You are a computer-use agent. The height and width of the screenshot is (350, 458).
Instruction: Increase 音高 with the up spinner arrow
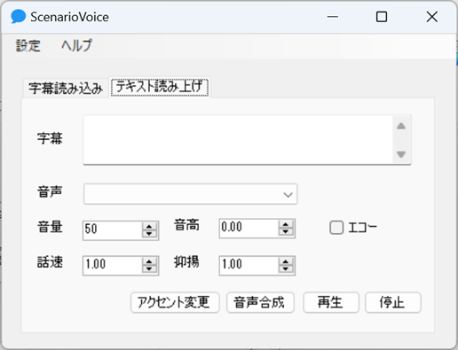coord(286,224)
